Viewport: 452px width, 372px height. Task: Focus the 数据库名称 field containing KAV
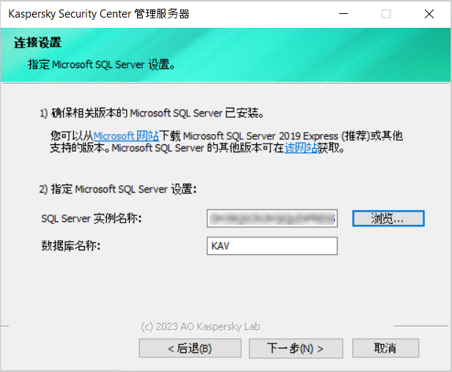coord(272,246)
